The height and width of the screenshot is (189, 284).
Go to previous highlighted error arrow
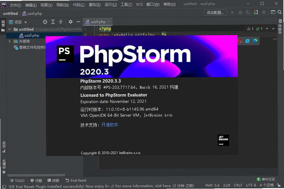pyautogui.click(x=267, y=29)
